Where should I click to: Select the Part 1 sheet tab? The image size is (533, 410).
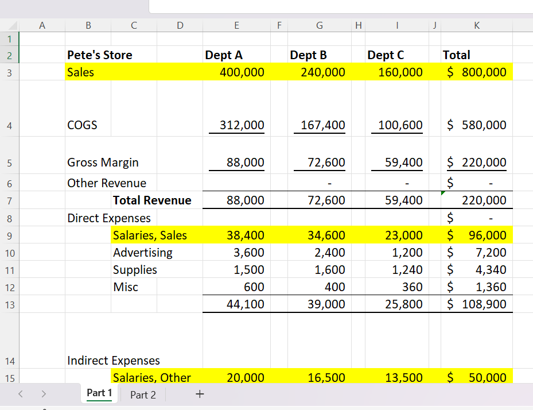(99, 393)
